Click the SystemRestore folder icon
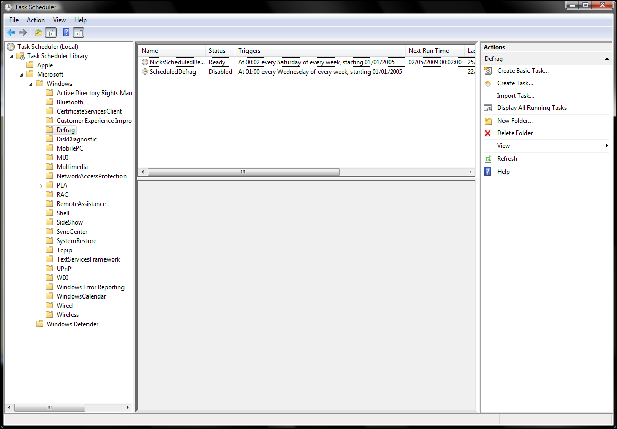Screen dimensions: 617x429 [x=49, y=240]
